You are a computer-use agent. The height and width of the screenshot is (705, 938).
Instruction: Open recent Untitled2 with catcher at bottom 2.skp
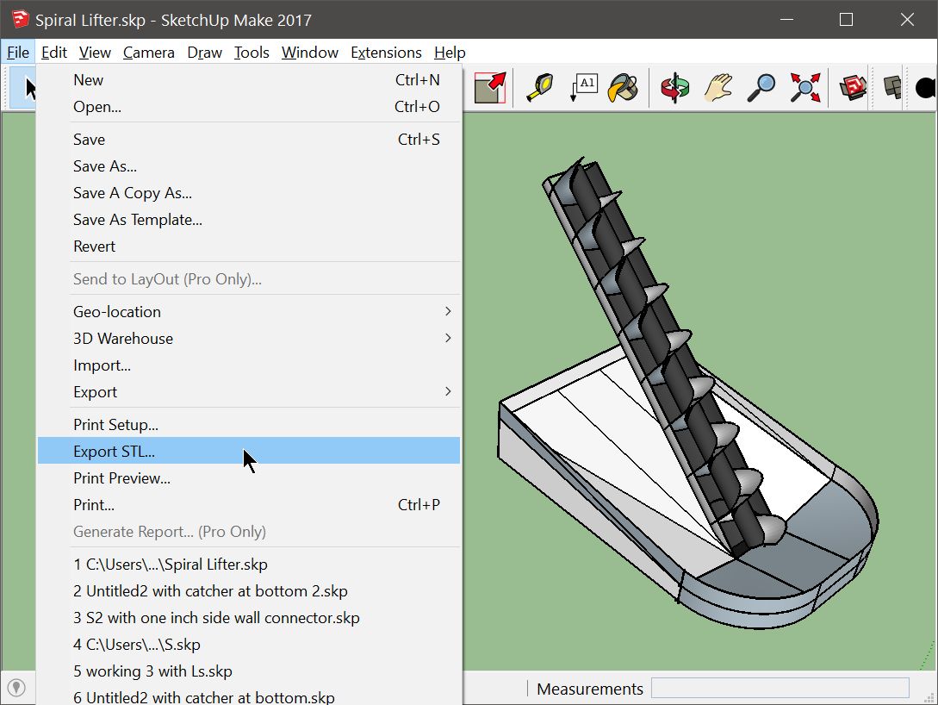(249, 591)
